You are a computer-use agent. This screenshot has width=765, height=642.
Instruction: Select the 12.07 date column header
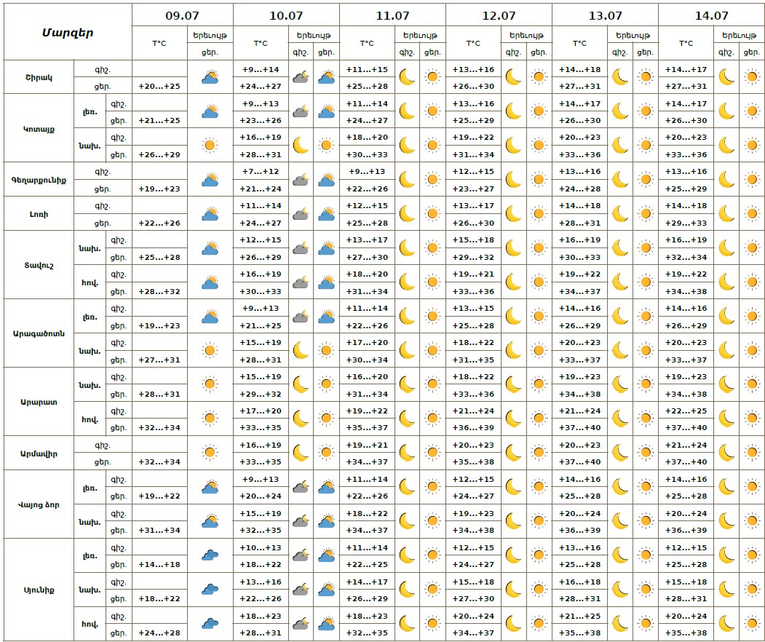[499, 15]
